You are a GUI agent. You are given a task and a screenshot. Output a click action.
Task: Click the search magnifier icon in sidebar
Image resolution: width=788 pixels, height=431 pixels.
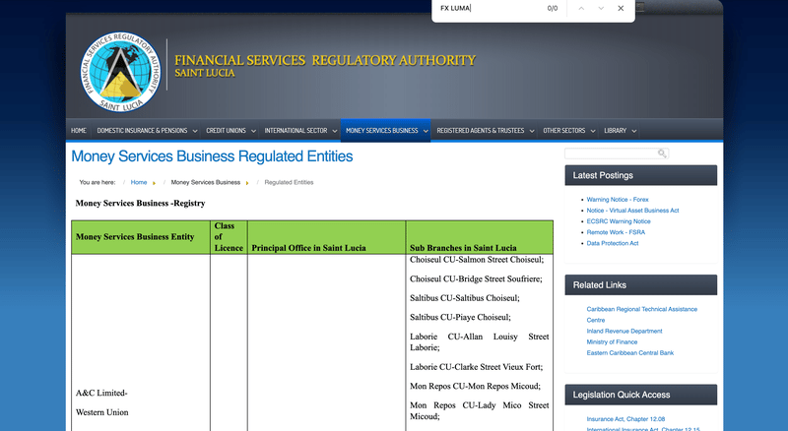(x=662, y=154)
